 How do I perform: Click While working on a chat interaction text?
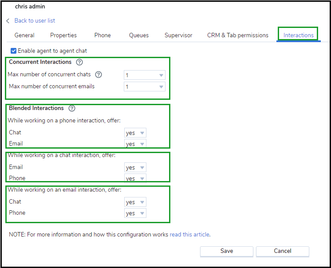click(62, 155)
